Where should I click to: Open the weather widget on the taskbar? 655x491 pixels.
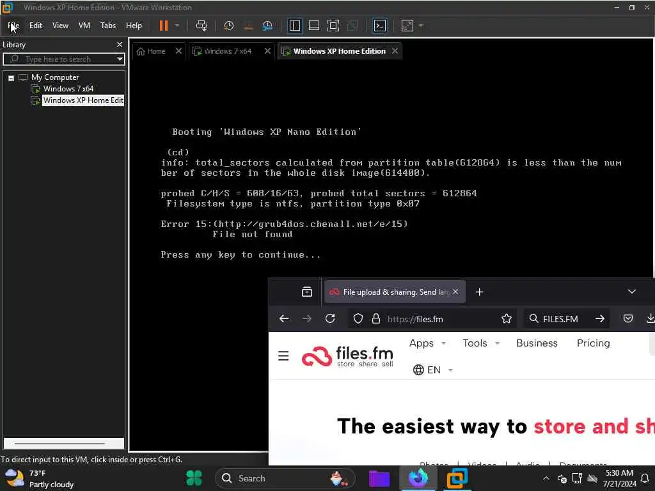[40, 478]
